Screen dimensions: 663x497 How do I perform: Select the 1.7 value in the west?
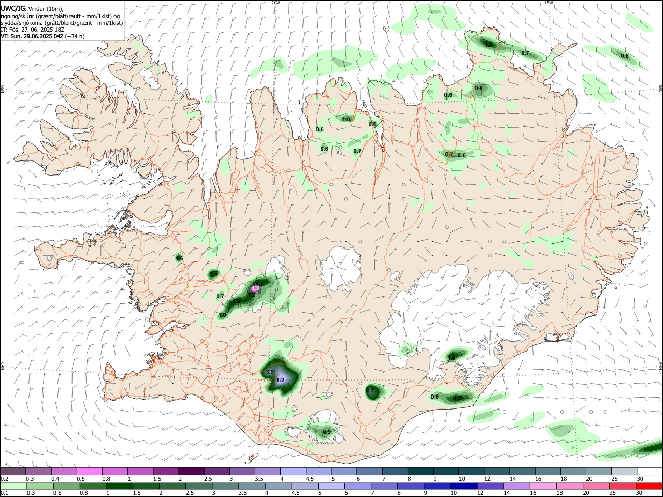pos(213,273)
